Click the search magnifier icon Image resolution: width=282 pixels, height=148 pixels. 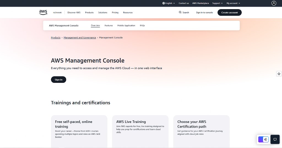tap(180, 12)
